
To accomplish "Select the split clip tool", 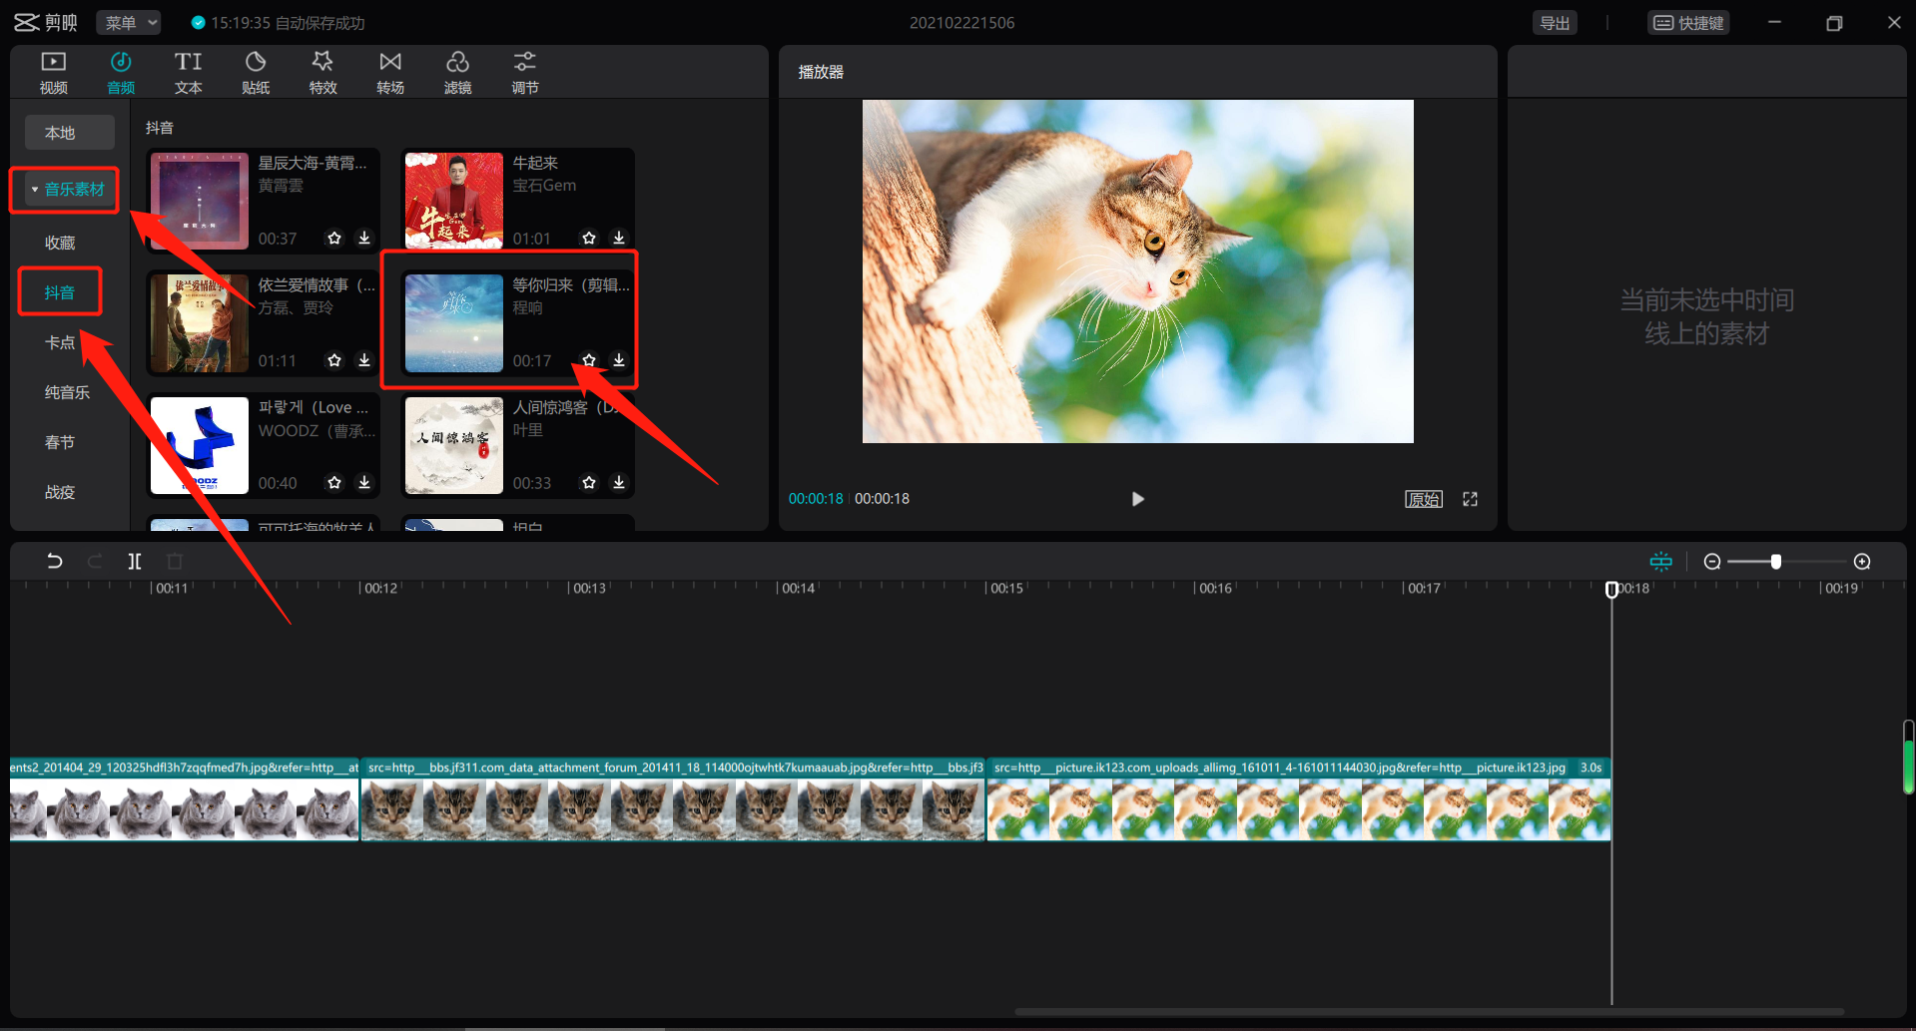I will click(135, 561).
